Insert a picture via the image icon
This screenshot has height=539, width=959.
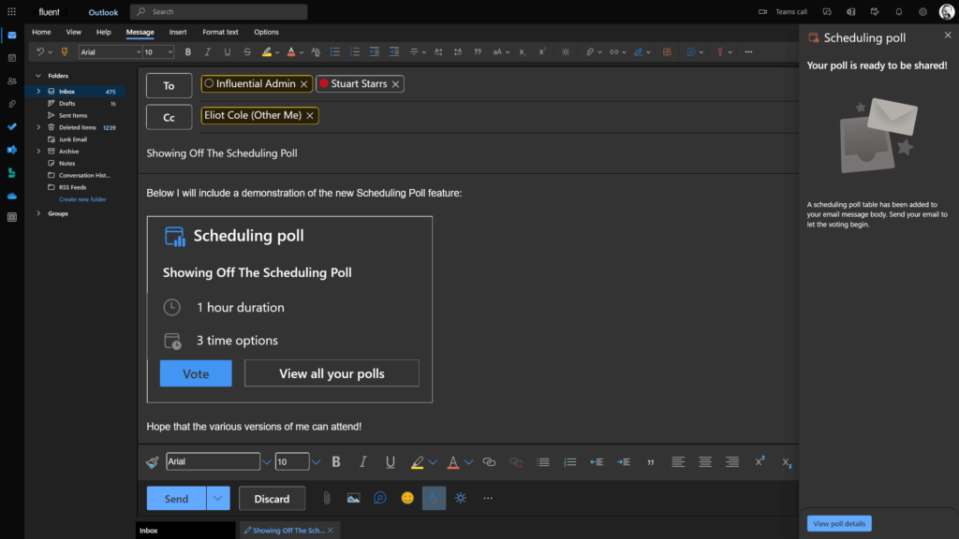[353, 498]
